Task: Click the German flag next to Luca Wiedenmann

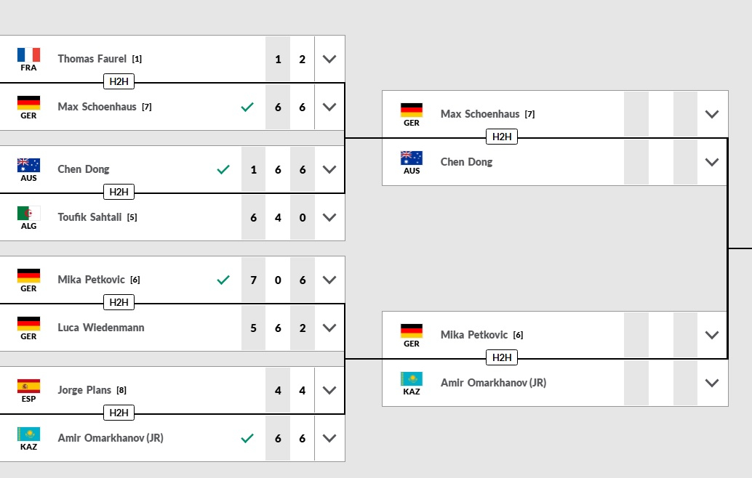Action: tap(29, 324)
